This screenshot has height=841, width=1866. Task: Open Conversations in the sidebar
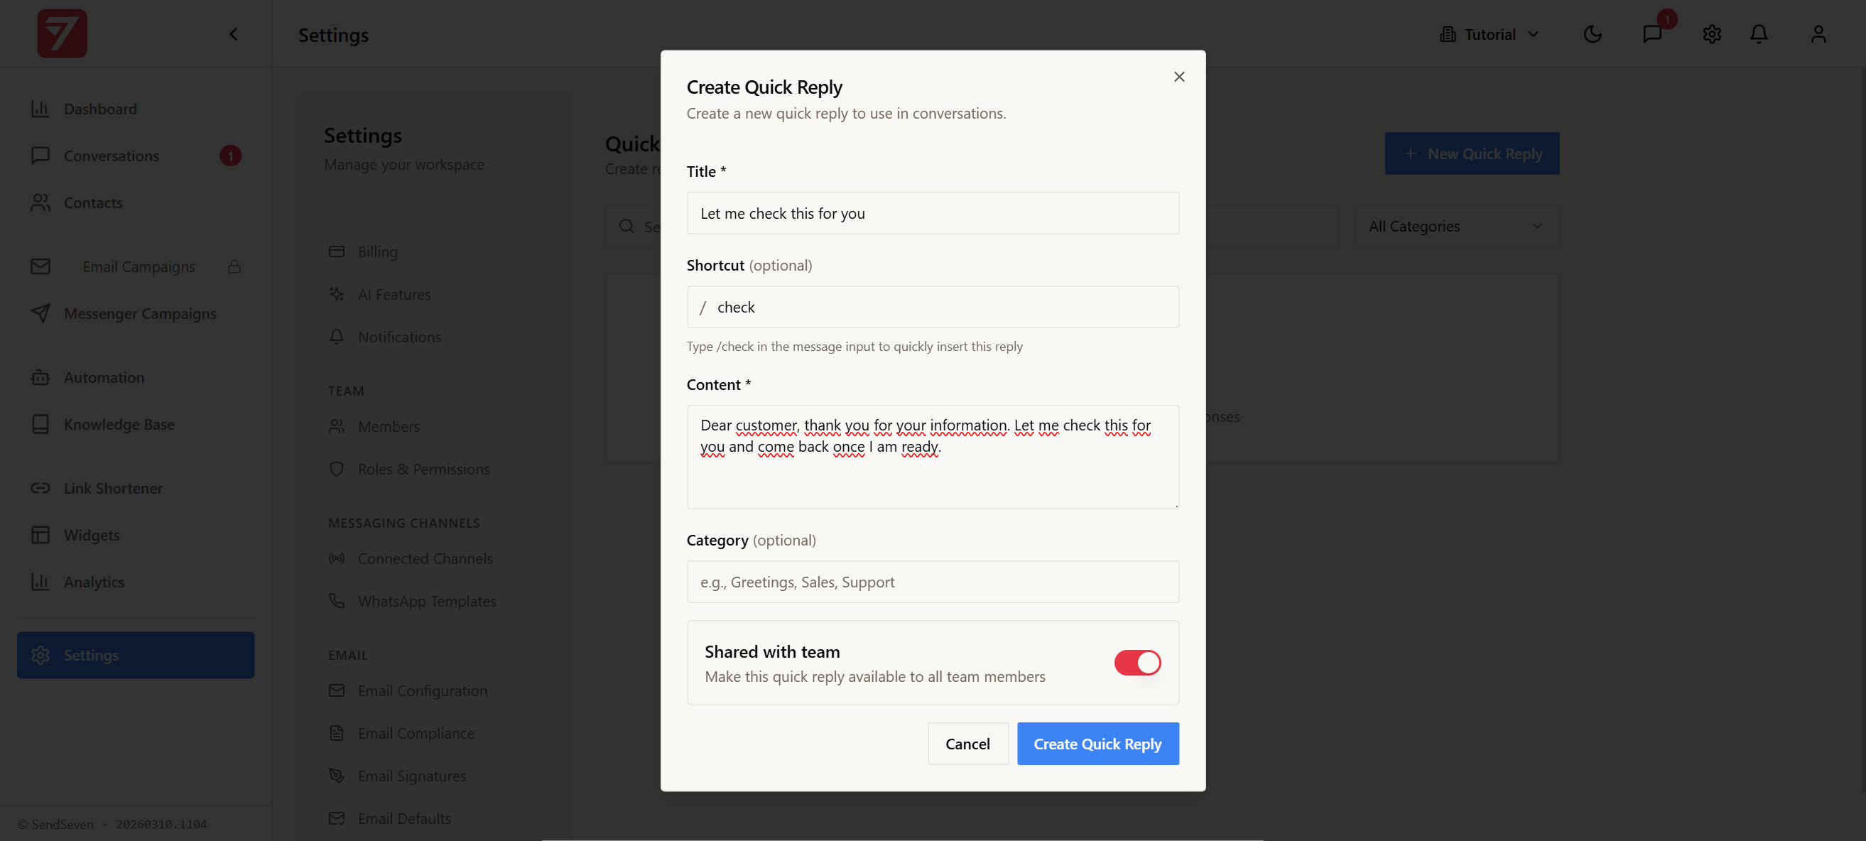click(x=136, y=156)
